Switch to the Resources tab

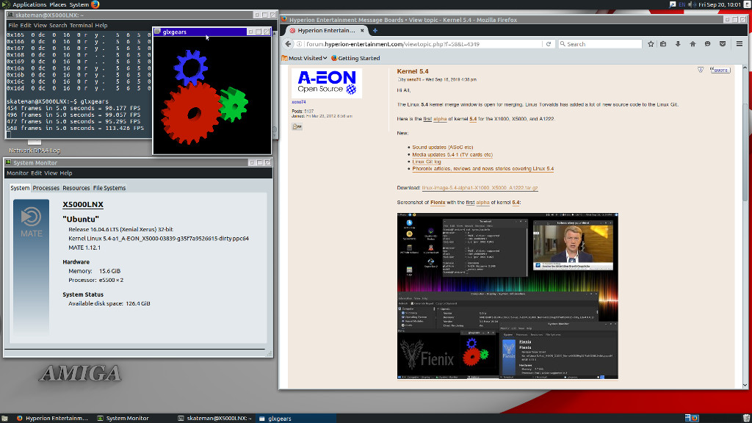[76, 188]
